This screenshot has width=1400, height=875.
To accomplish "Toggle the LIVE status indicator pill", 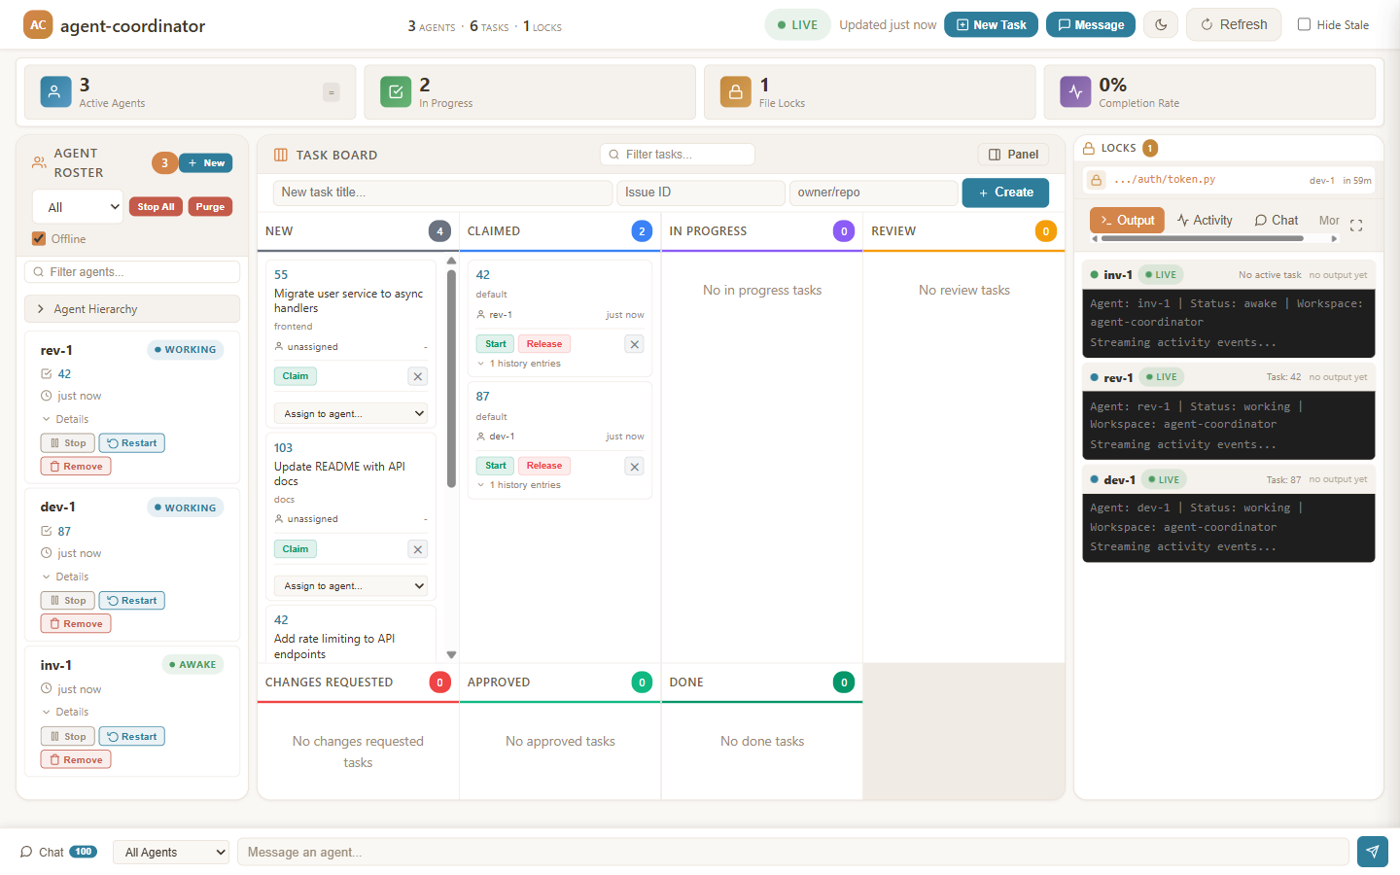I will point(798,25).
